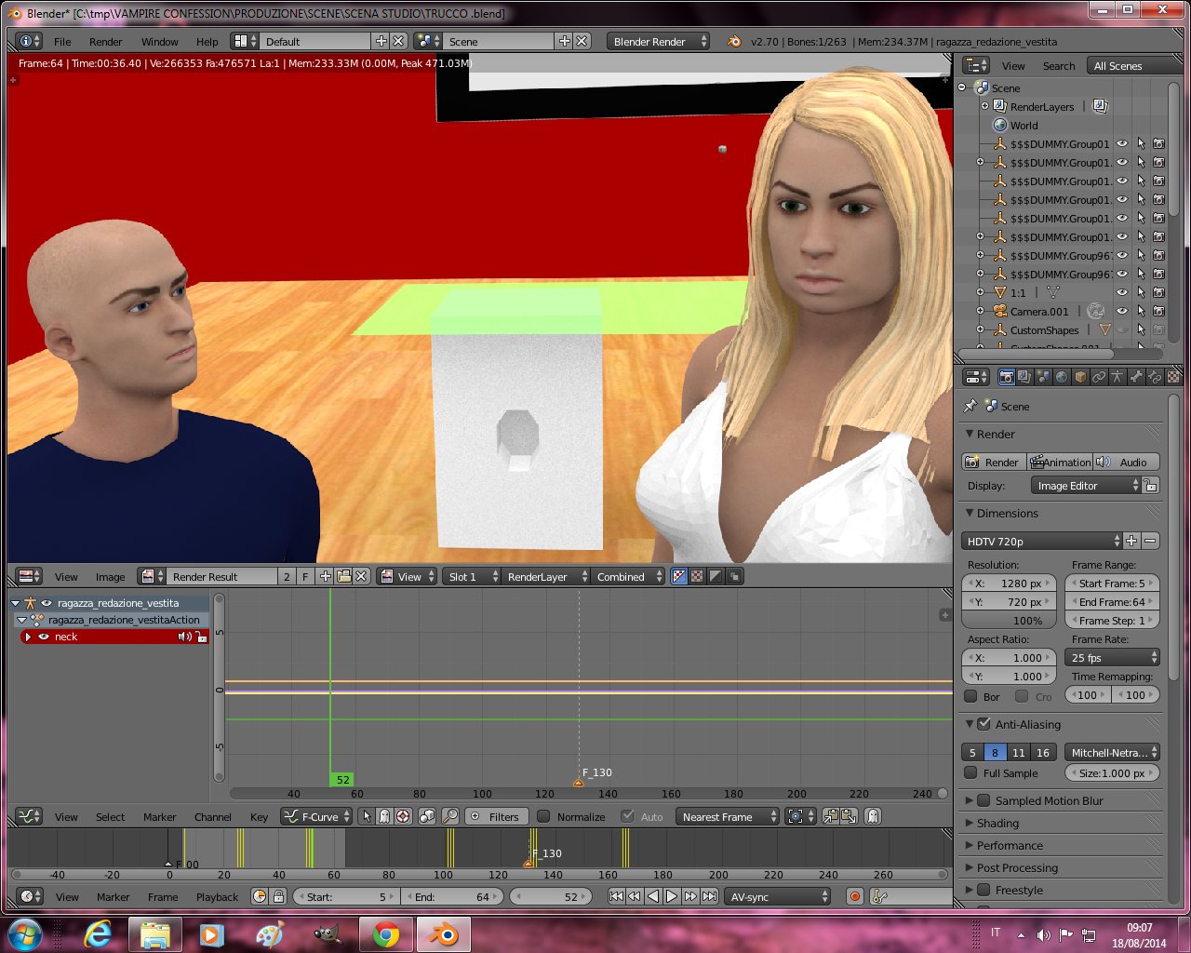
Task: Click the ghost icon at graph header end
Action: tap(873, 816)
